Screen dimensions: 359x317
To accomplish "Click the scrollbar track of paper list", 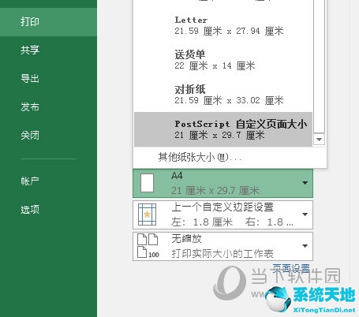I will pos(319,67).
